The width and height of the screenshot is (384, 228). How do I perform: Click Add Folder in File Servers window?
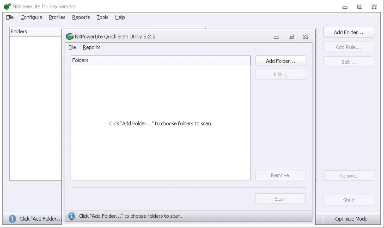click(x=348, y=32)
